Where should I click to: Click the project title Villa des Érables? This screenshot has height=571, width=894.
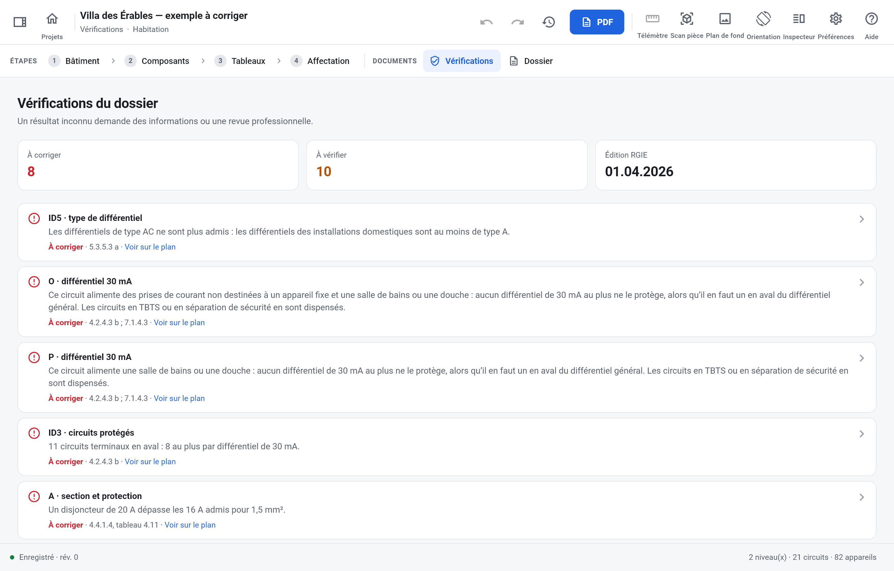(164, 16)
